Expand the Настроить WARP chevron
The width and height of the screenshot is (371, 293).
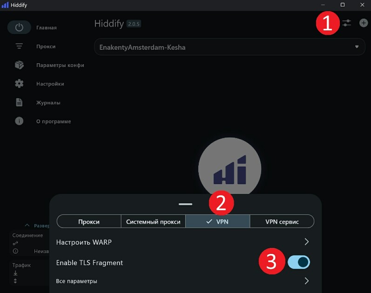[307, 242]
